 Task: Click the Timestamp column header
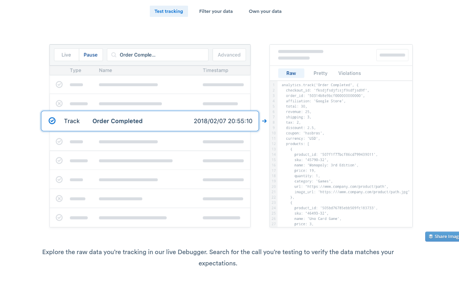(215, 70)
